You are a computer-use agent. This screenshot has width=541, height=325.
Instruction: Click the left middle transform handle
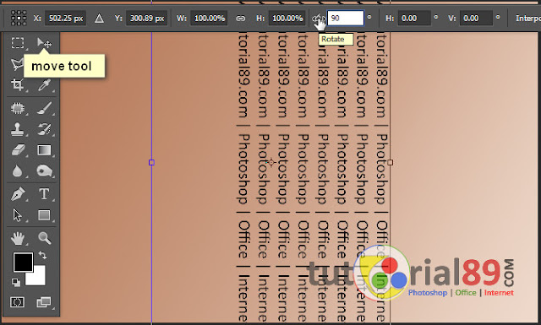coord(151,162)
